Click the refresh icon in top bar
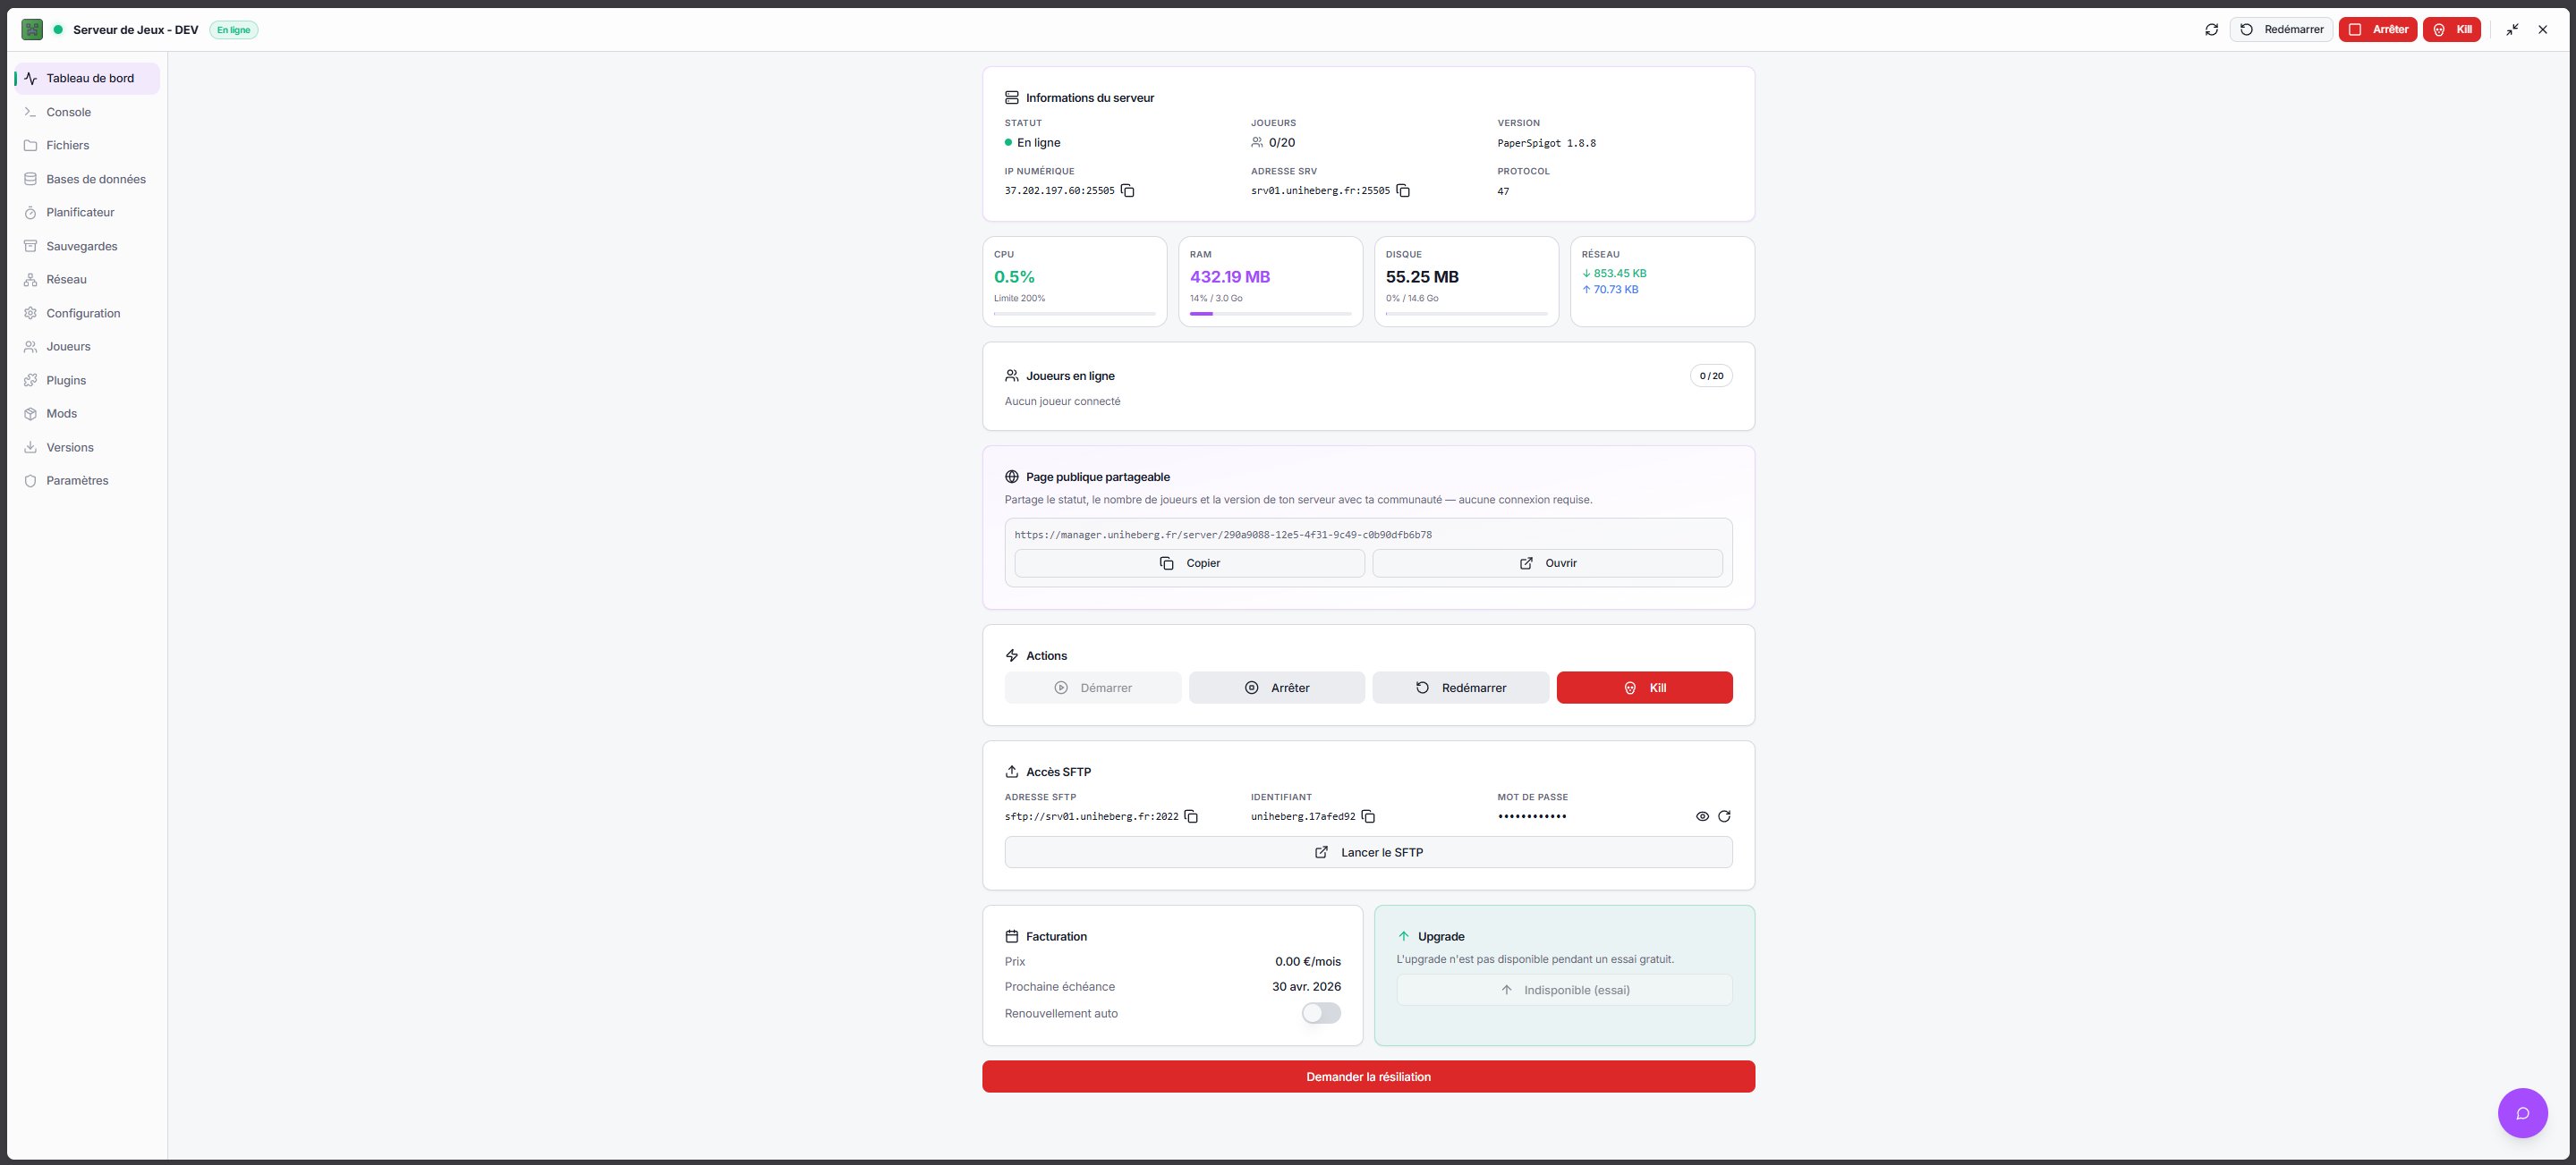The width and height of the screenshot is (2576, 1165). coord(2211,30)
